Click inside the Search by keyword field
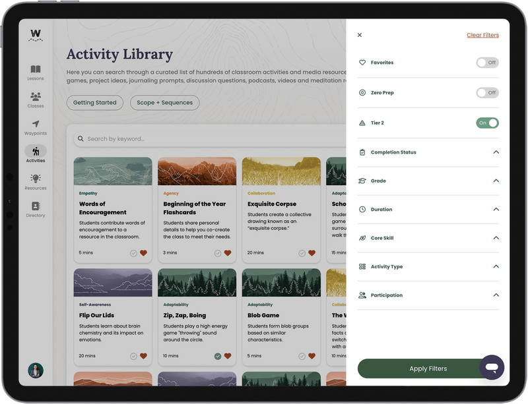The image size is (528, 404). coord(132,139)
